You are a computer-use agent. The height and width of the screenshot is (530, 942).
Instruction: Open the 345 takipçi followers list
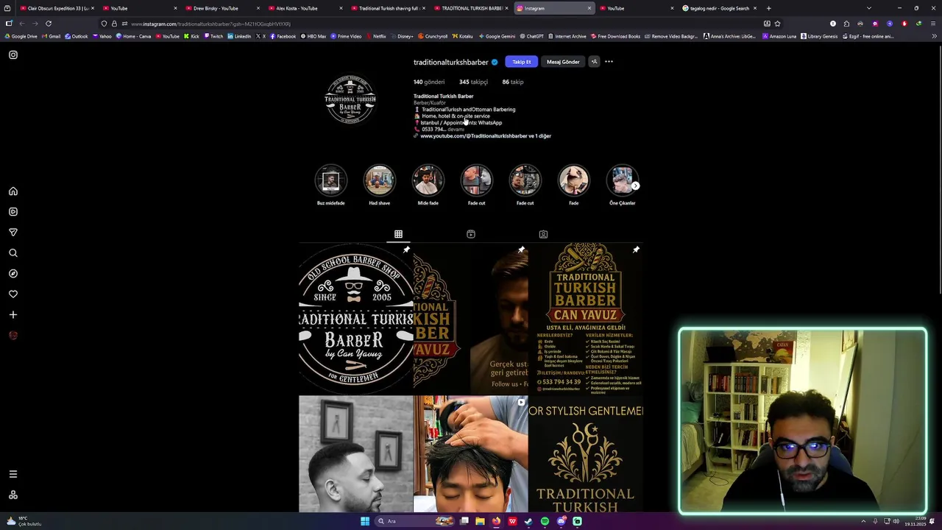(x=473, y=82)
